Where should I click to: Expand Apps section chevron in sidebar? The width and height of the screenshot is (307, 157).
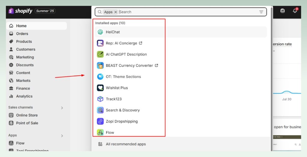point(62,136)
